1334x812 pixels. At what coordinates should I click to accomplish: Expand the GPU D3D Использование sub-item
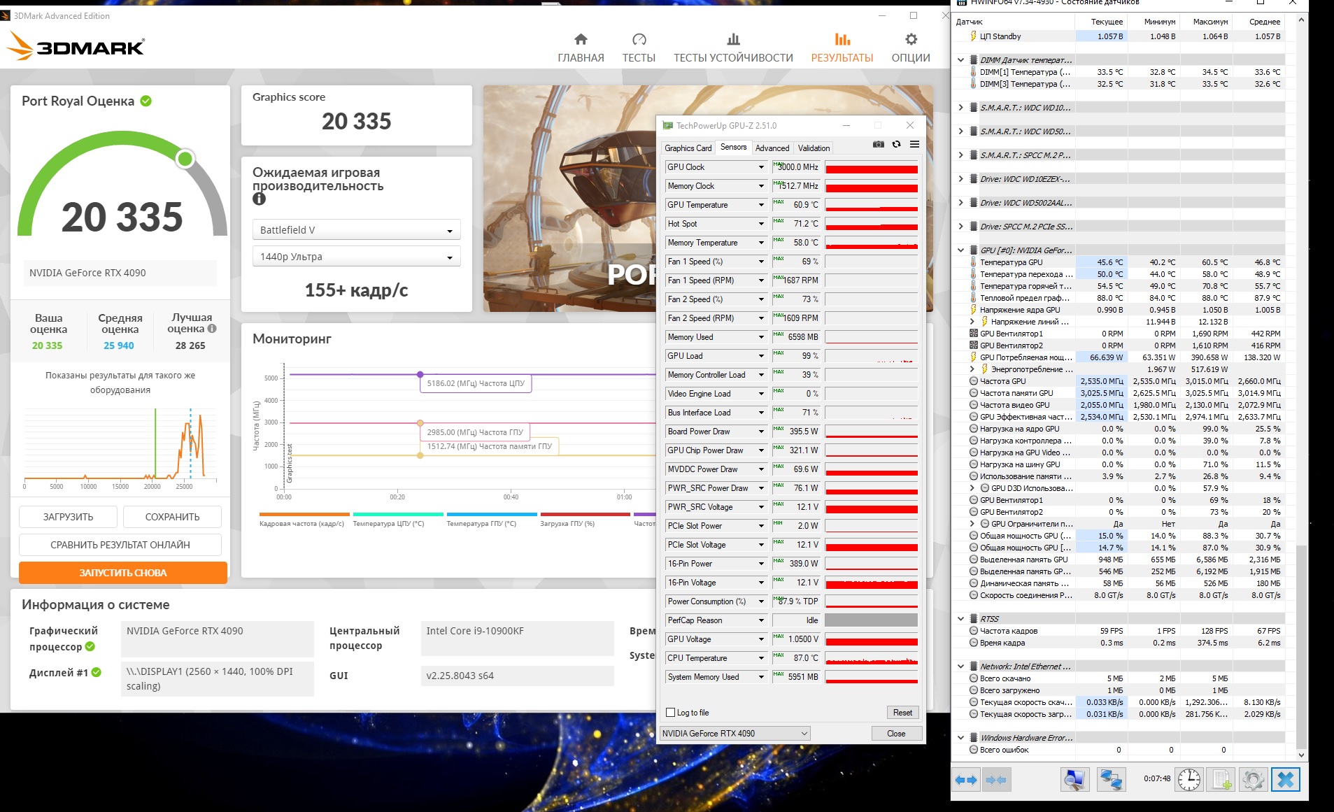pos(972,488)
